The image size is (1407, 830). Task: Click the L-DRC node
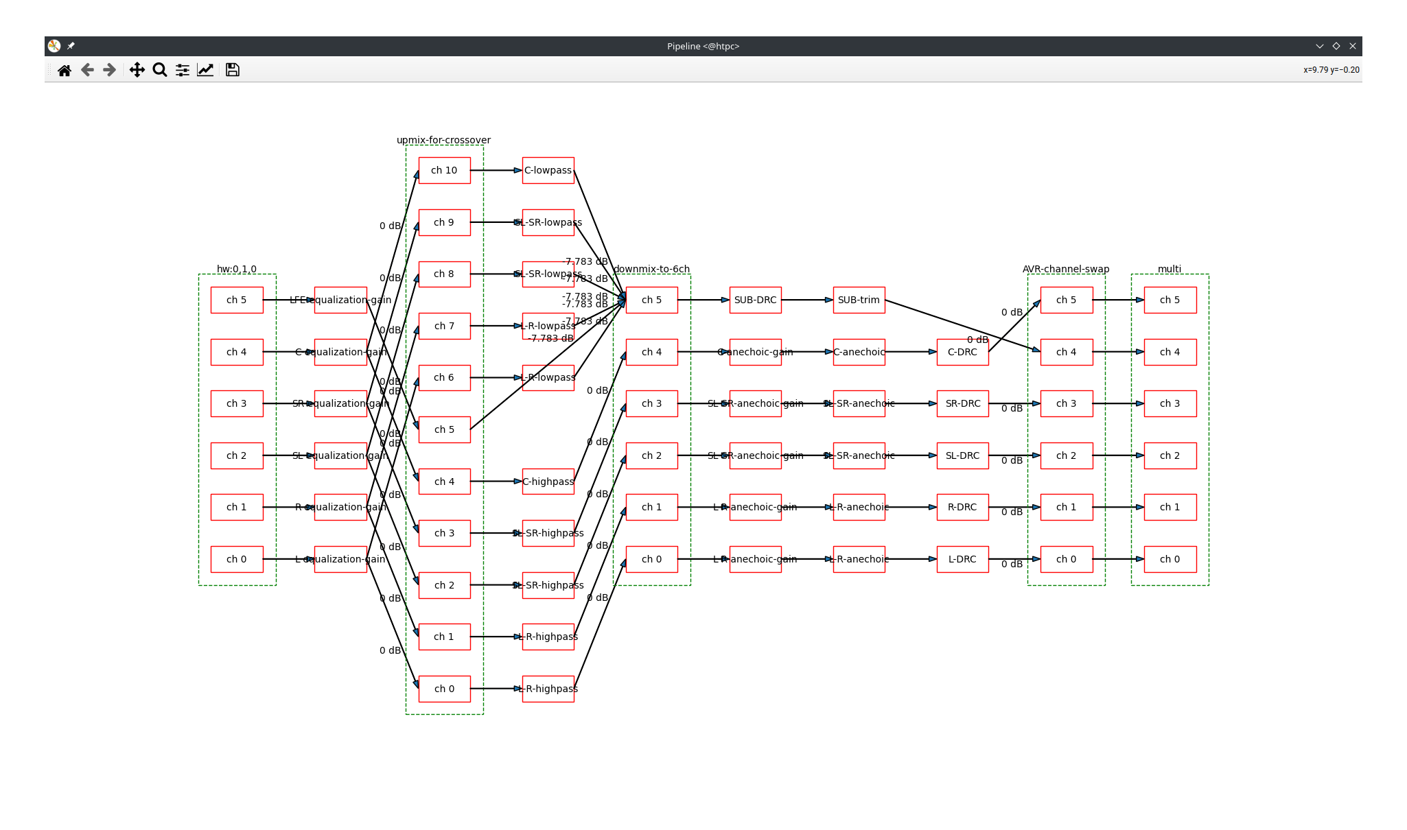[x=963, y=559]
